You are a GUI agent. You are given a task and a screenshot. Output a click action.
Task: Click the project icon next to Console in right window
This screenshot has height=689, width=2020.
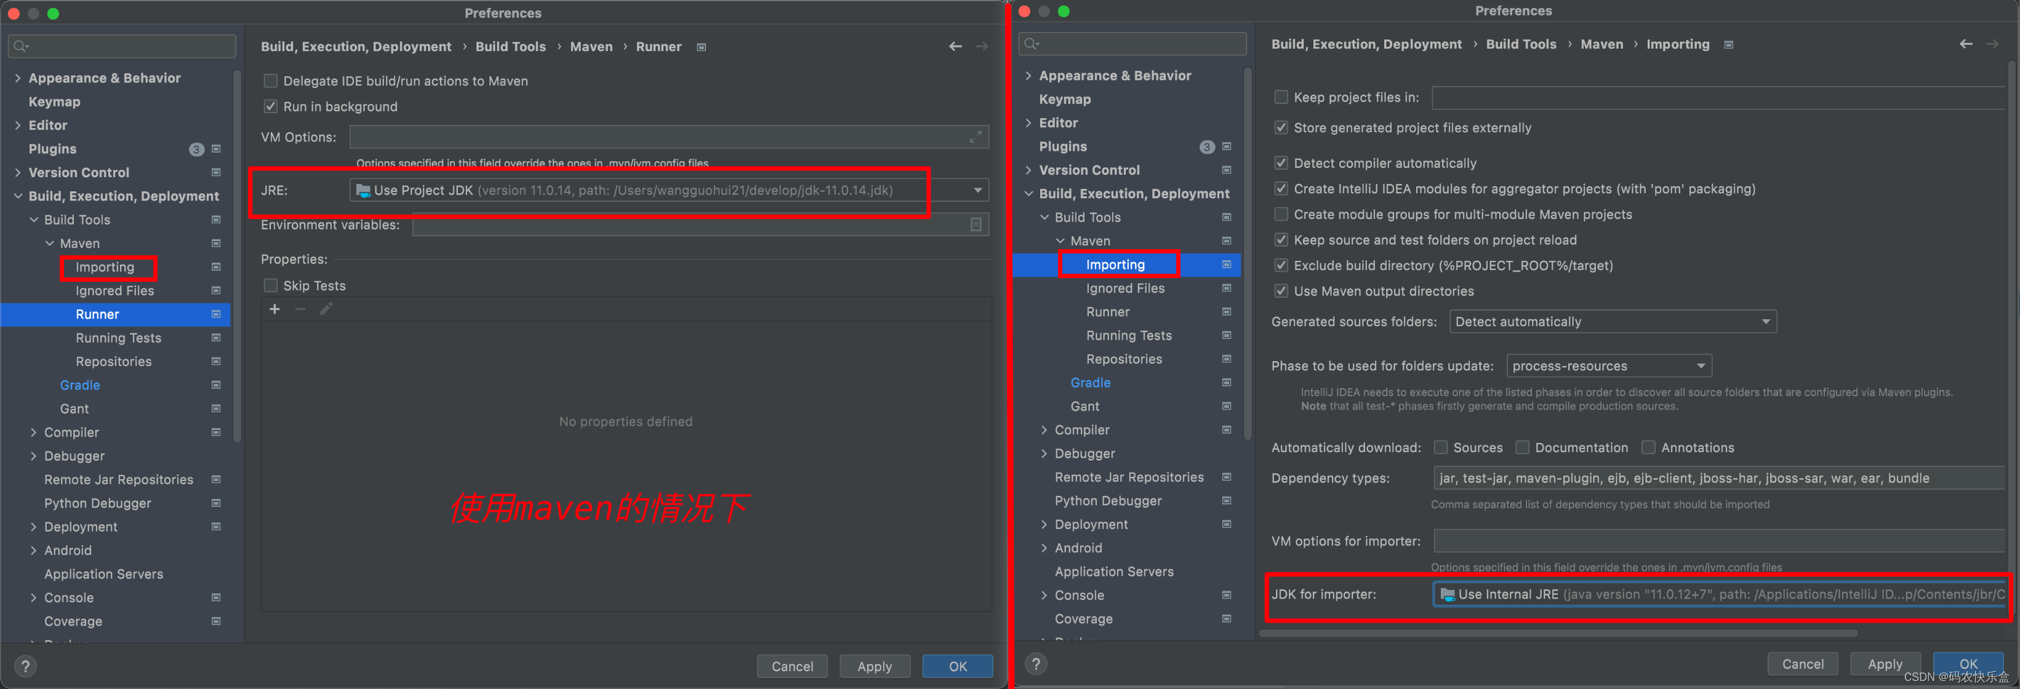(x=1227, y=595)
